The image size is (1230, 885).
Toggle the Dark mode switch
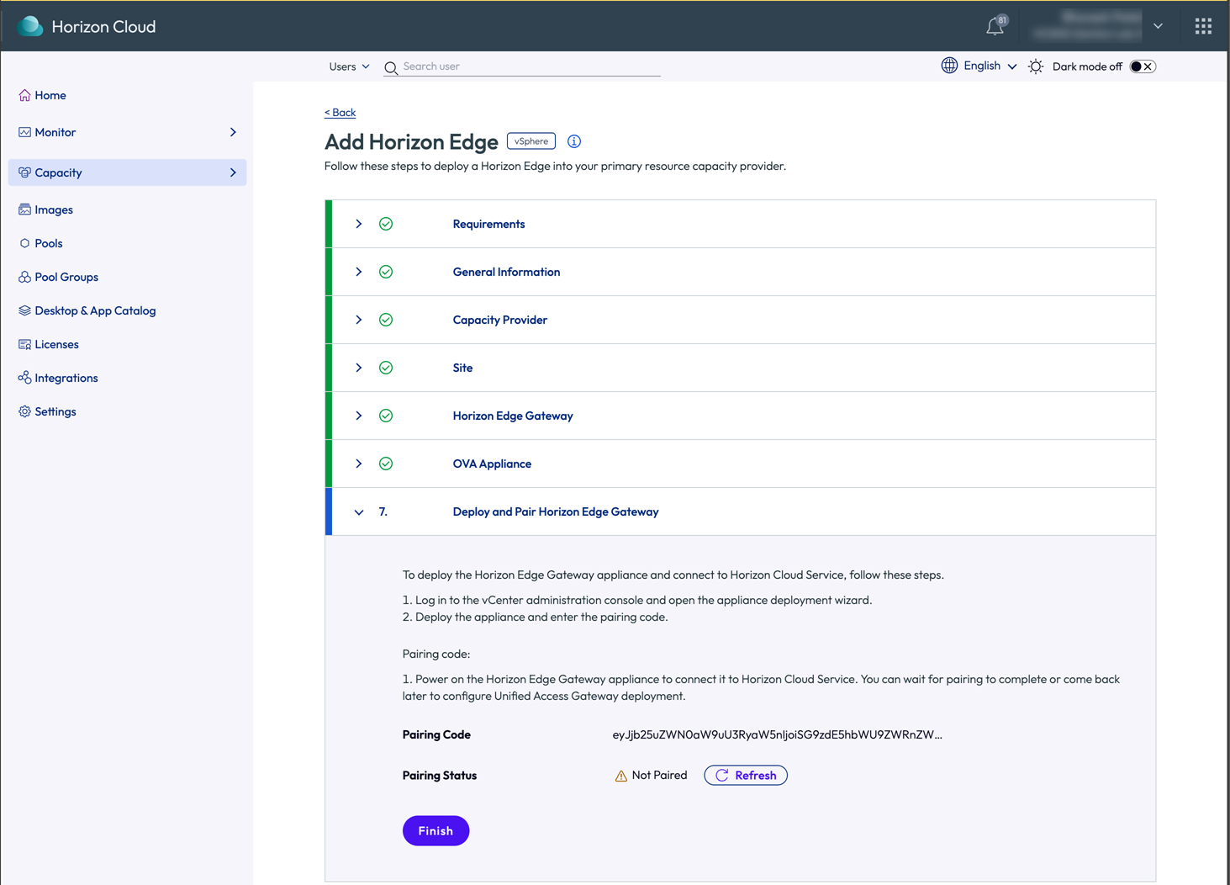pos(1143,66)
